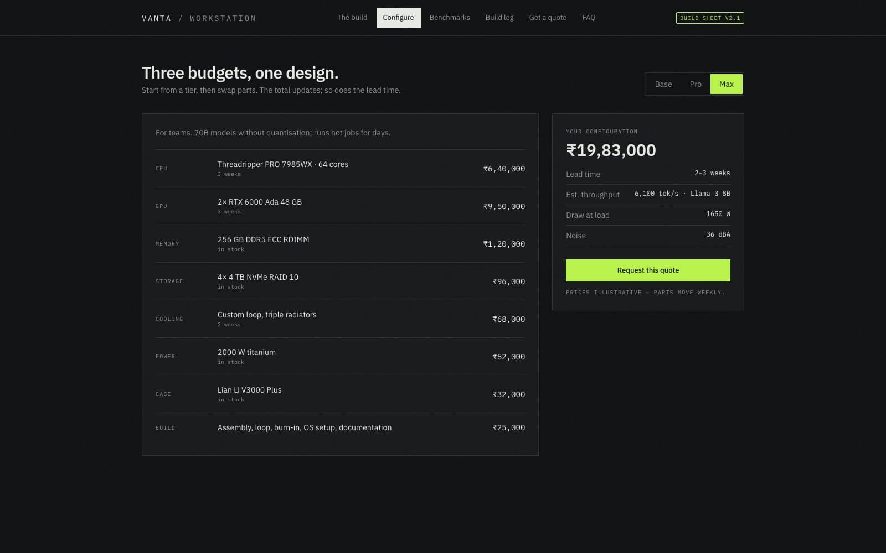The image size is (886, 553).
Task: Select the Lian Li V3000 Plus case row
Action: [x=340, y=394]
